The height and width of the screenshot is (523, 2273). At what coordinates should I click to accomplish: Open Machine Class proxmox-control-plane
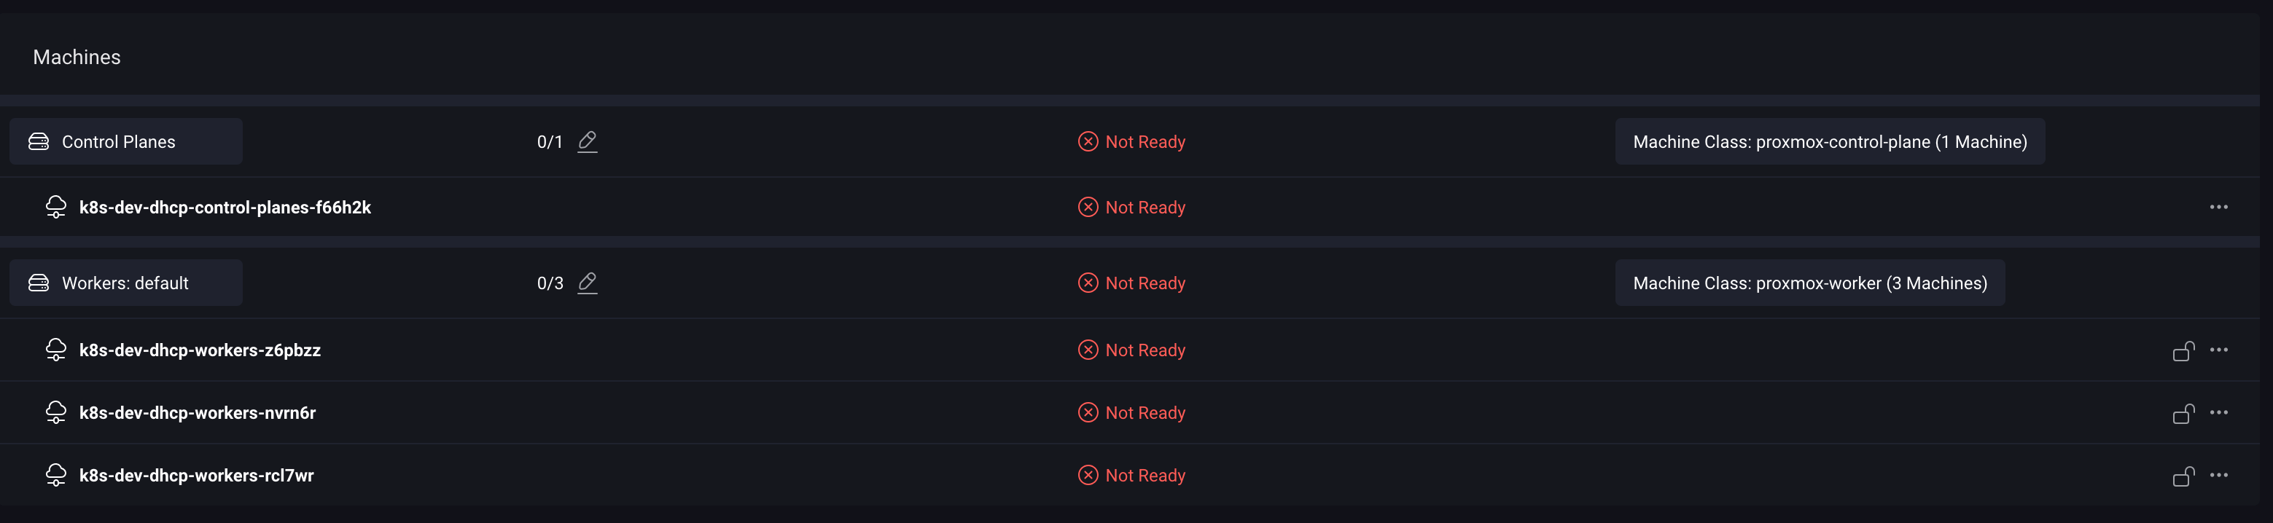(1830, 141)
